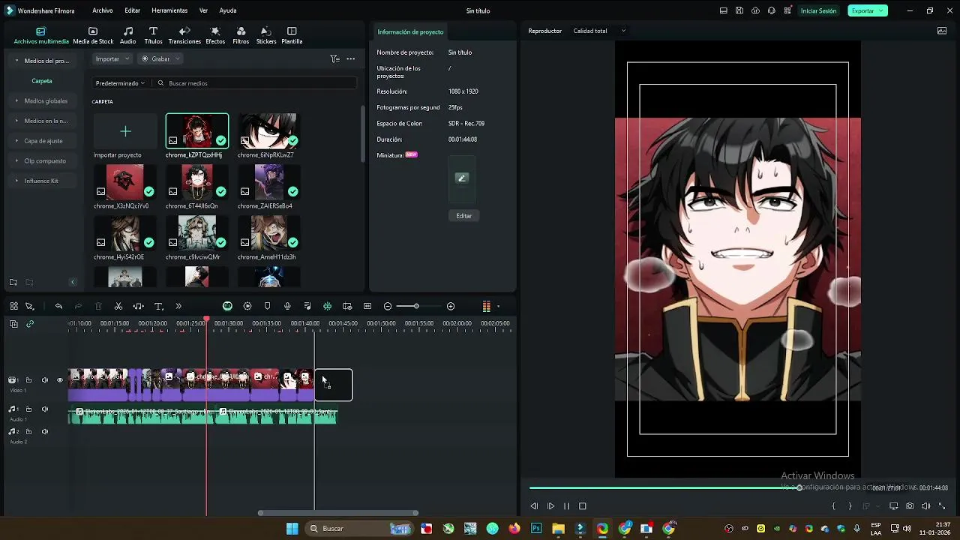
Task: Open the Grabar dropdown
Action: pyautogui.click(x=160, y=58)
